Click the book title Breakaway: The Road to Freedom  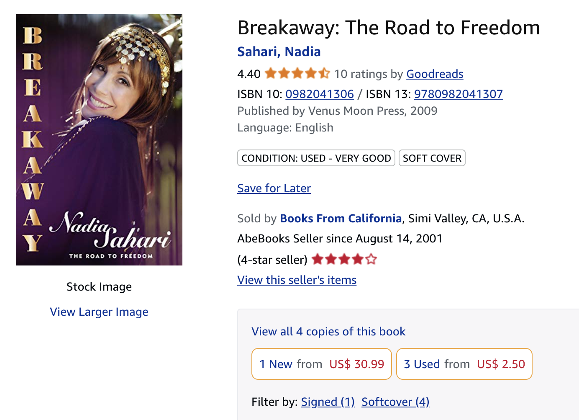[389, 28]
